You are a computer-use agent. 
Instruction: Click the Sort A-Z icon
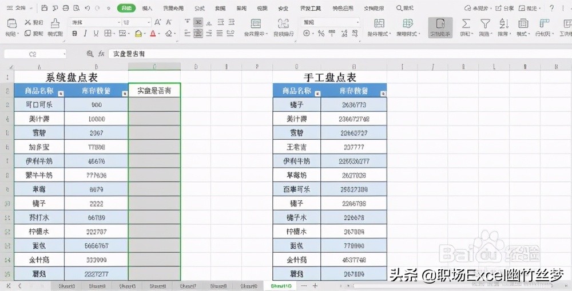[504, 24]
